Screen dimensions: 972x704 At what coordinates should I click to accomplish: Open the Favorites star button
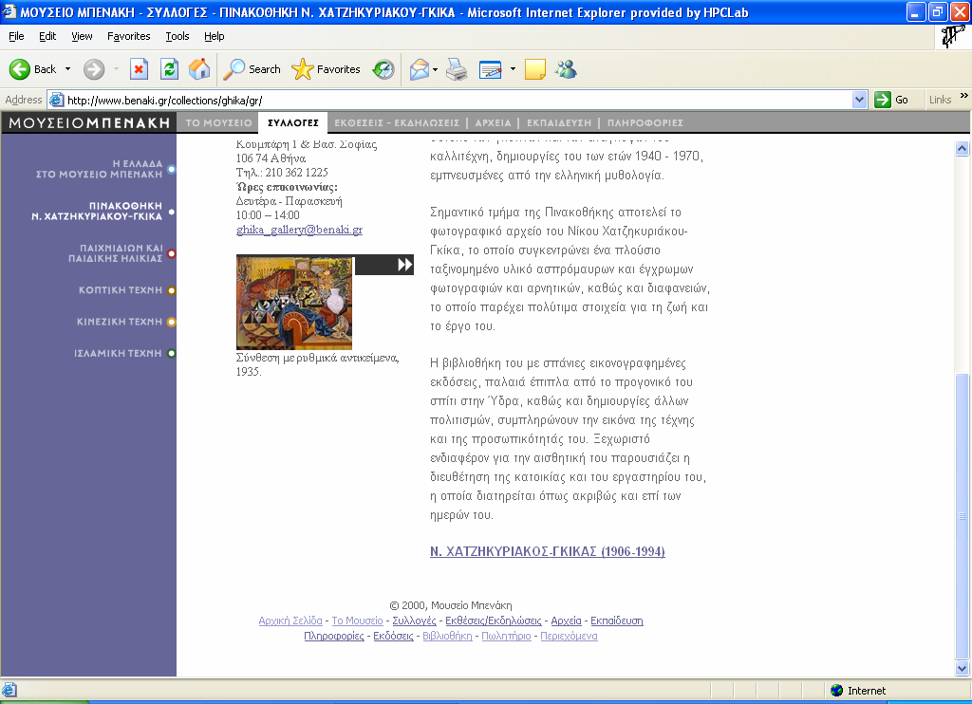(303, 69)
